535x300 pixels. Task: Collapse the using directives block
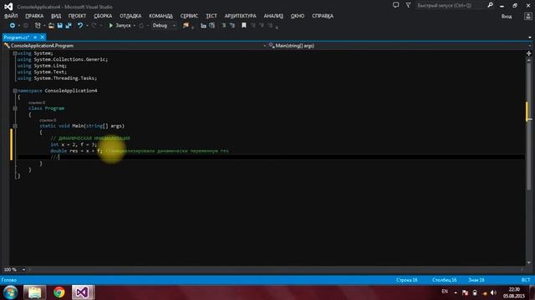pos(15,53)
